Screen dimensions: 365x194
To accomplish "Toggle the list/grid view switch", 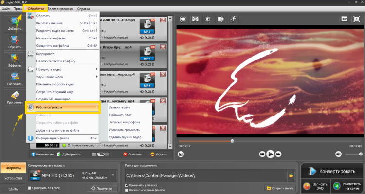I will (x=101, y=155).
